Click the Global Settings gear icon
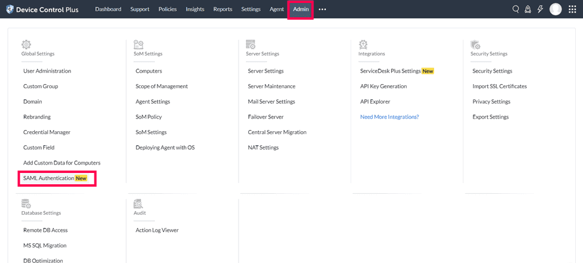The image size is (583, 263). [26, 44]
